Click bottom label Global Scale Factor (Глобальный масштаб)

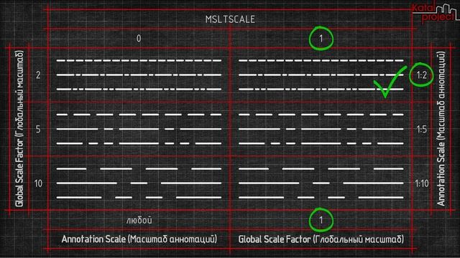coord(321,239)
